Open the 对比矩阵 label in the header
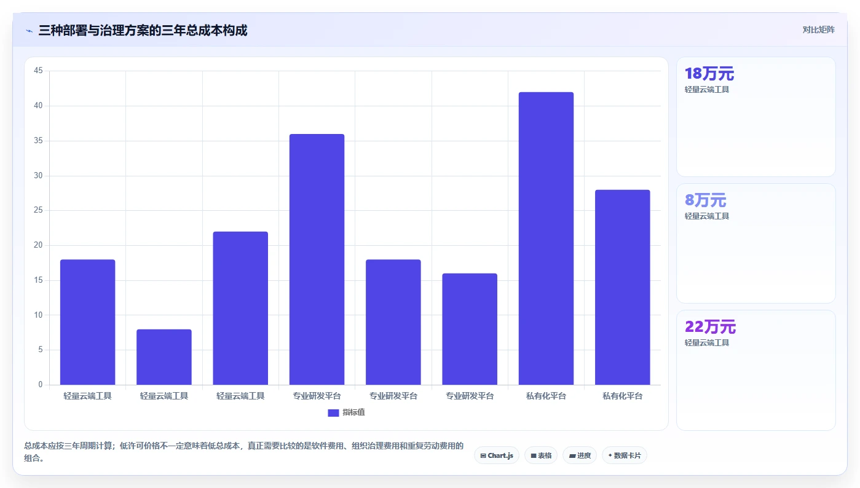Viewport: 860px width, 488px height. [x=818, y=30]
